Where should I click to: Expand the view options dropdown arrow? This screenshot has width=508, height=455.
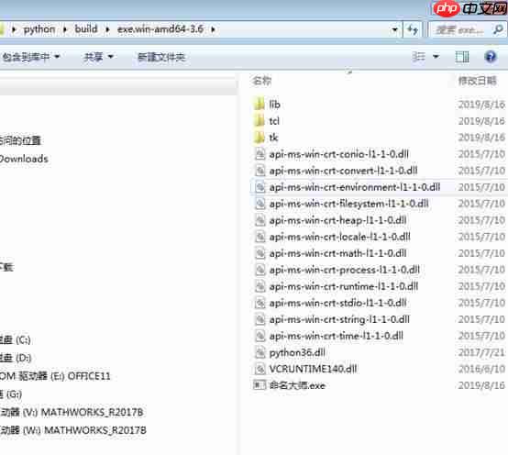(436, 57)
